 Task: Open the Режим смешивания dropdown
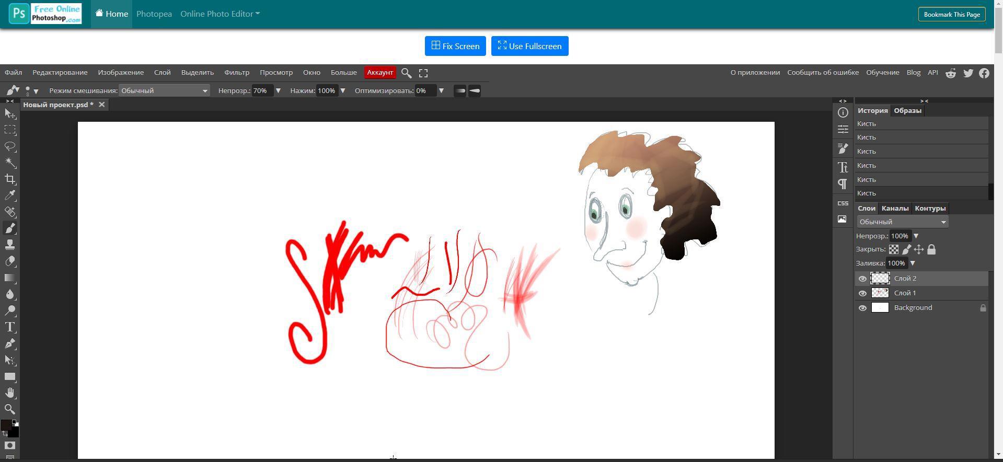coord(164,90)
